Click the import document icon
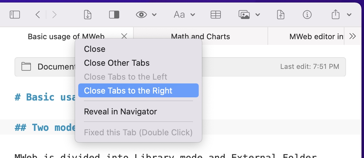This screenshot has height=158, width=364. click(88, 15)
